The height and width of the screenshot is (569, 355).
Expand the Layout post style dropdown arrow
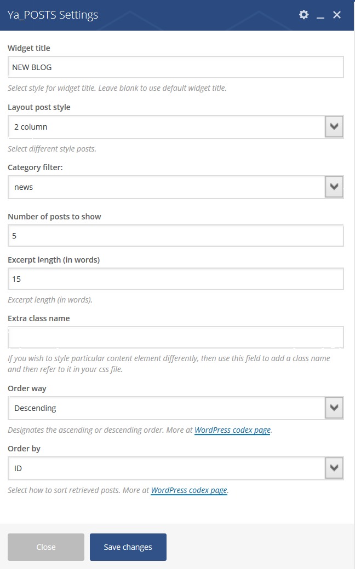334,126
